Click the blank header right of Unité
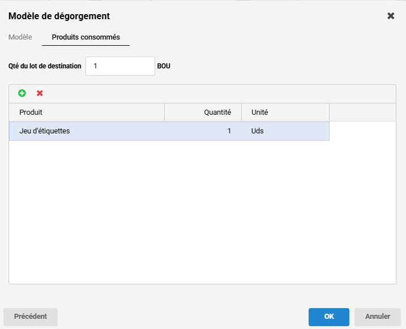The height and width of the screenshot is (329, 406). coord(362,112)
